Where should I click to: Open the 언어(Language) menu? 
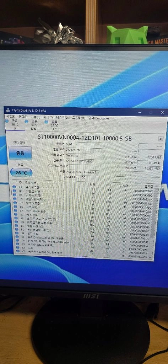[99, 118]
